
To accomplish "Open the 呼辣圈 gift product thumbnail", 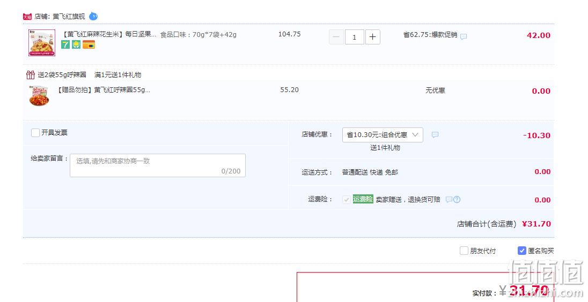I will click(39, 96).
